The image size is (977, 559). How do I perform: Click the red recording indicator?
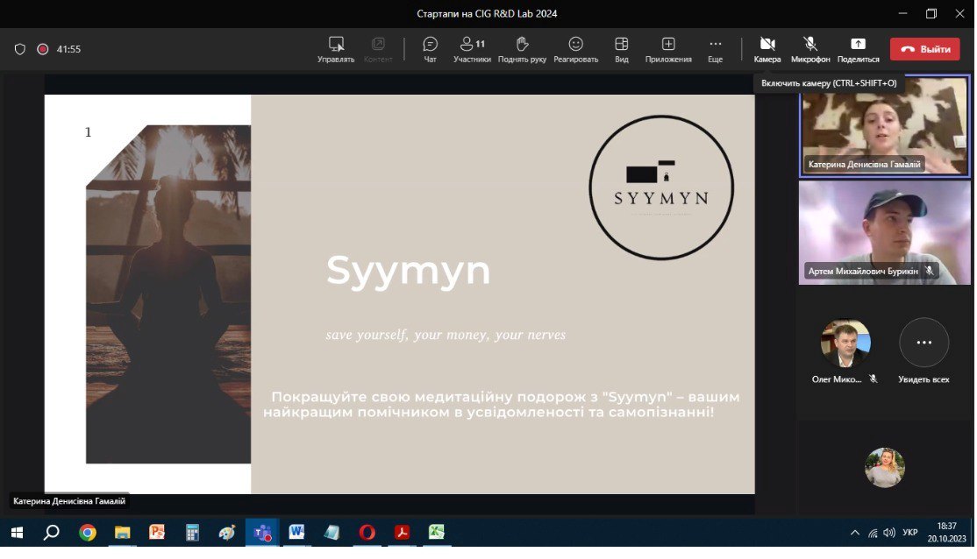click(x=42, y=49)
